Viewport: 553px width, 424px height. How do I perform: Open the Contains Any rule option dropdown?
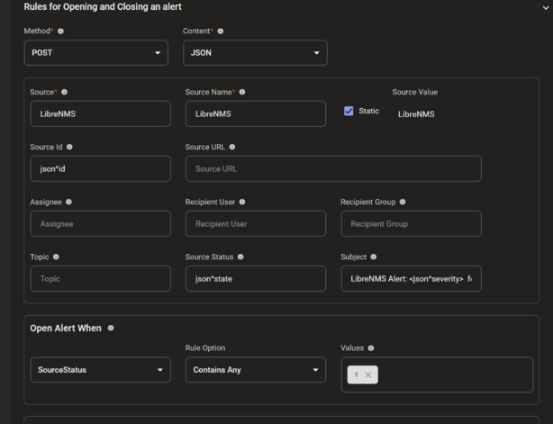pos(255,370)
